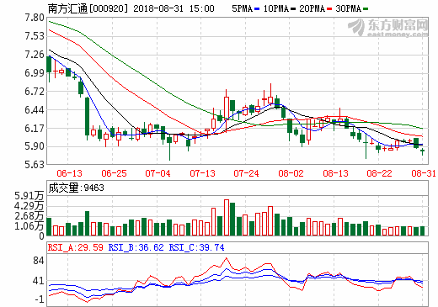Click the 6.17 price axis label

[35, 129]
